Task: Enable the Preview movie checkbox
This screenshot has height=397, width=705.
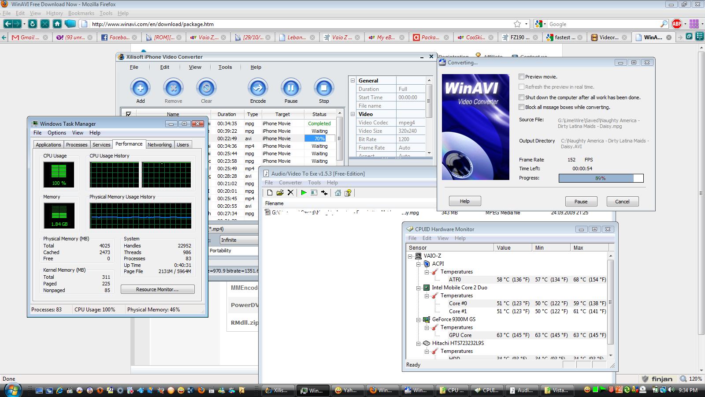Action: coord(522,77)
